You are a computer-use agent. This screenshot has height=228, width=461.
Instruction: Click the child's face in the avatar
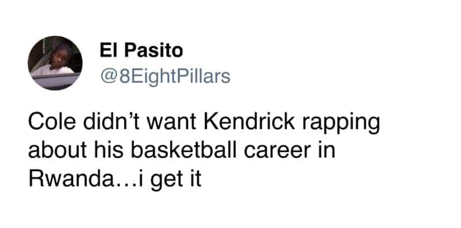[x=60, y=59]
